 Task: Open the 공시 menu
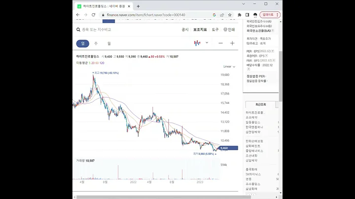185,30
